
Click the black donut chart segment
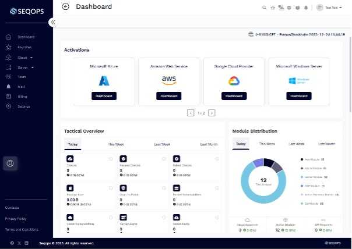point(269,162)
